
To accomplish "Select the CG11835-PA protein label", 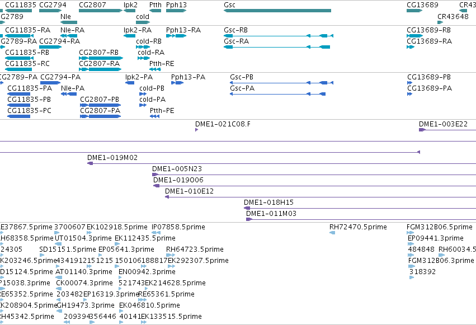I will pyautogui.click(x=30, y=88).
